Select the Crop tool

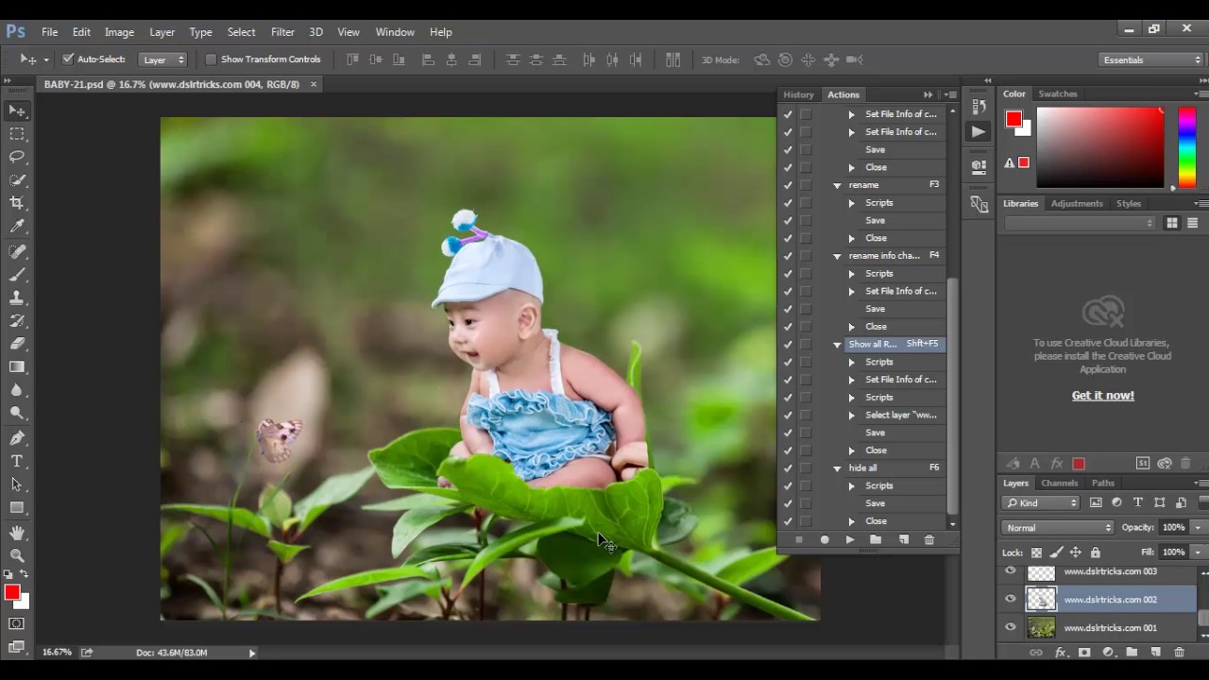click(x=17, y=203)
